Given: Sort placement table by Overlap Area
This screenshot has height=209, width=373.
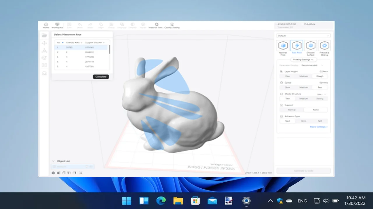Looking at the screenshot, I should tap(74, 42).
